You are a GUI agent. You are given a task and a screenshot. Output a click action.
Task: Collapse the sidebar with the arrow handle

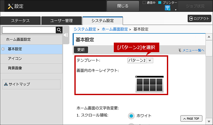[x=66, y=35]
